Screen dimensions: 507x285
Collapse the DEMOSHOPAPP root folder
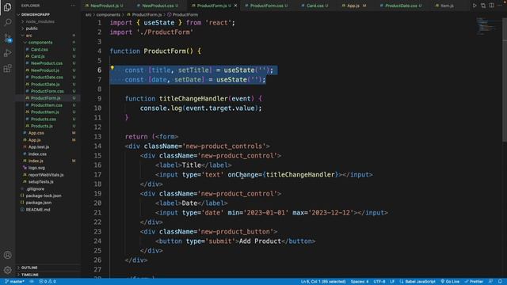coord(36,14)
